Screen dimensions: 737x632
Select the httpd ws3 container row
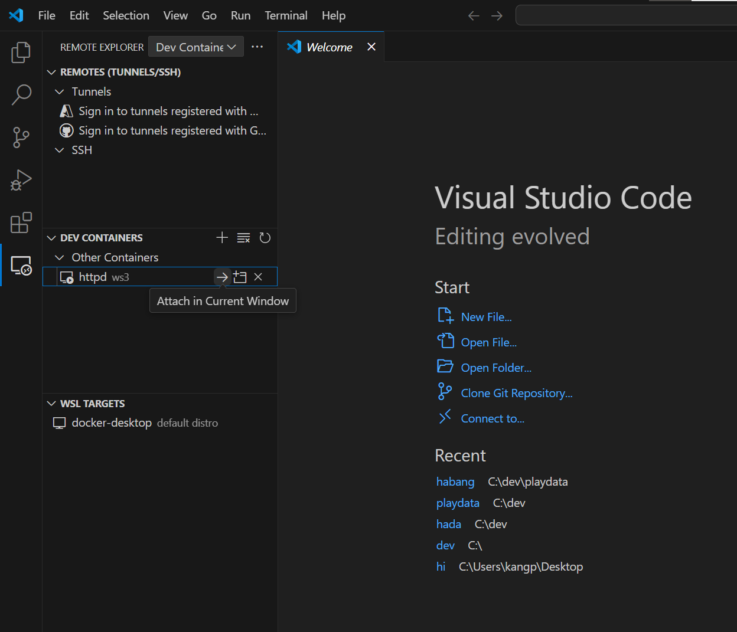[160, 277]
